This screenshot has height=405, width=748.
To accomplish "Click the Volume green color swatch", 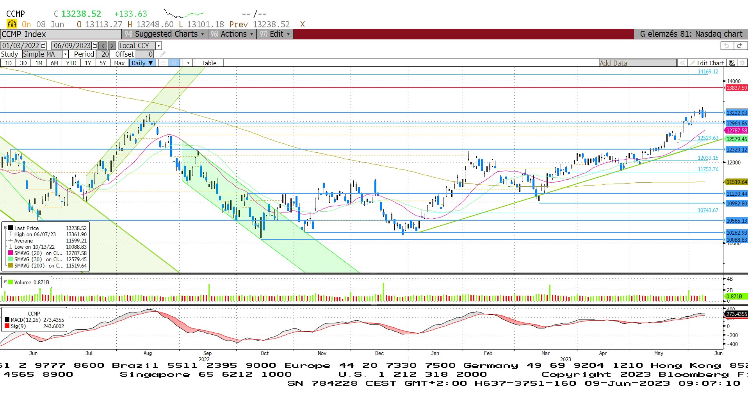I will [x=11, y=282].
